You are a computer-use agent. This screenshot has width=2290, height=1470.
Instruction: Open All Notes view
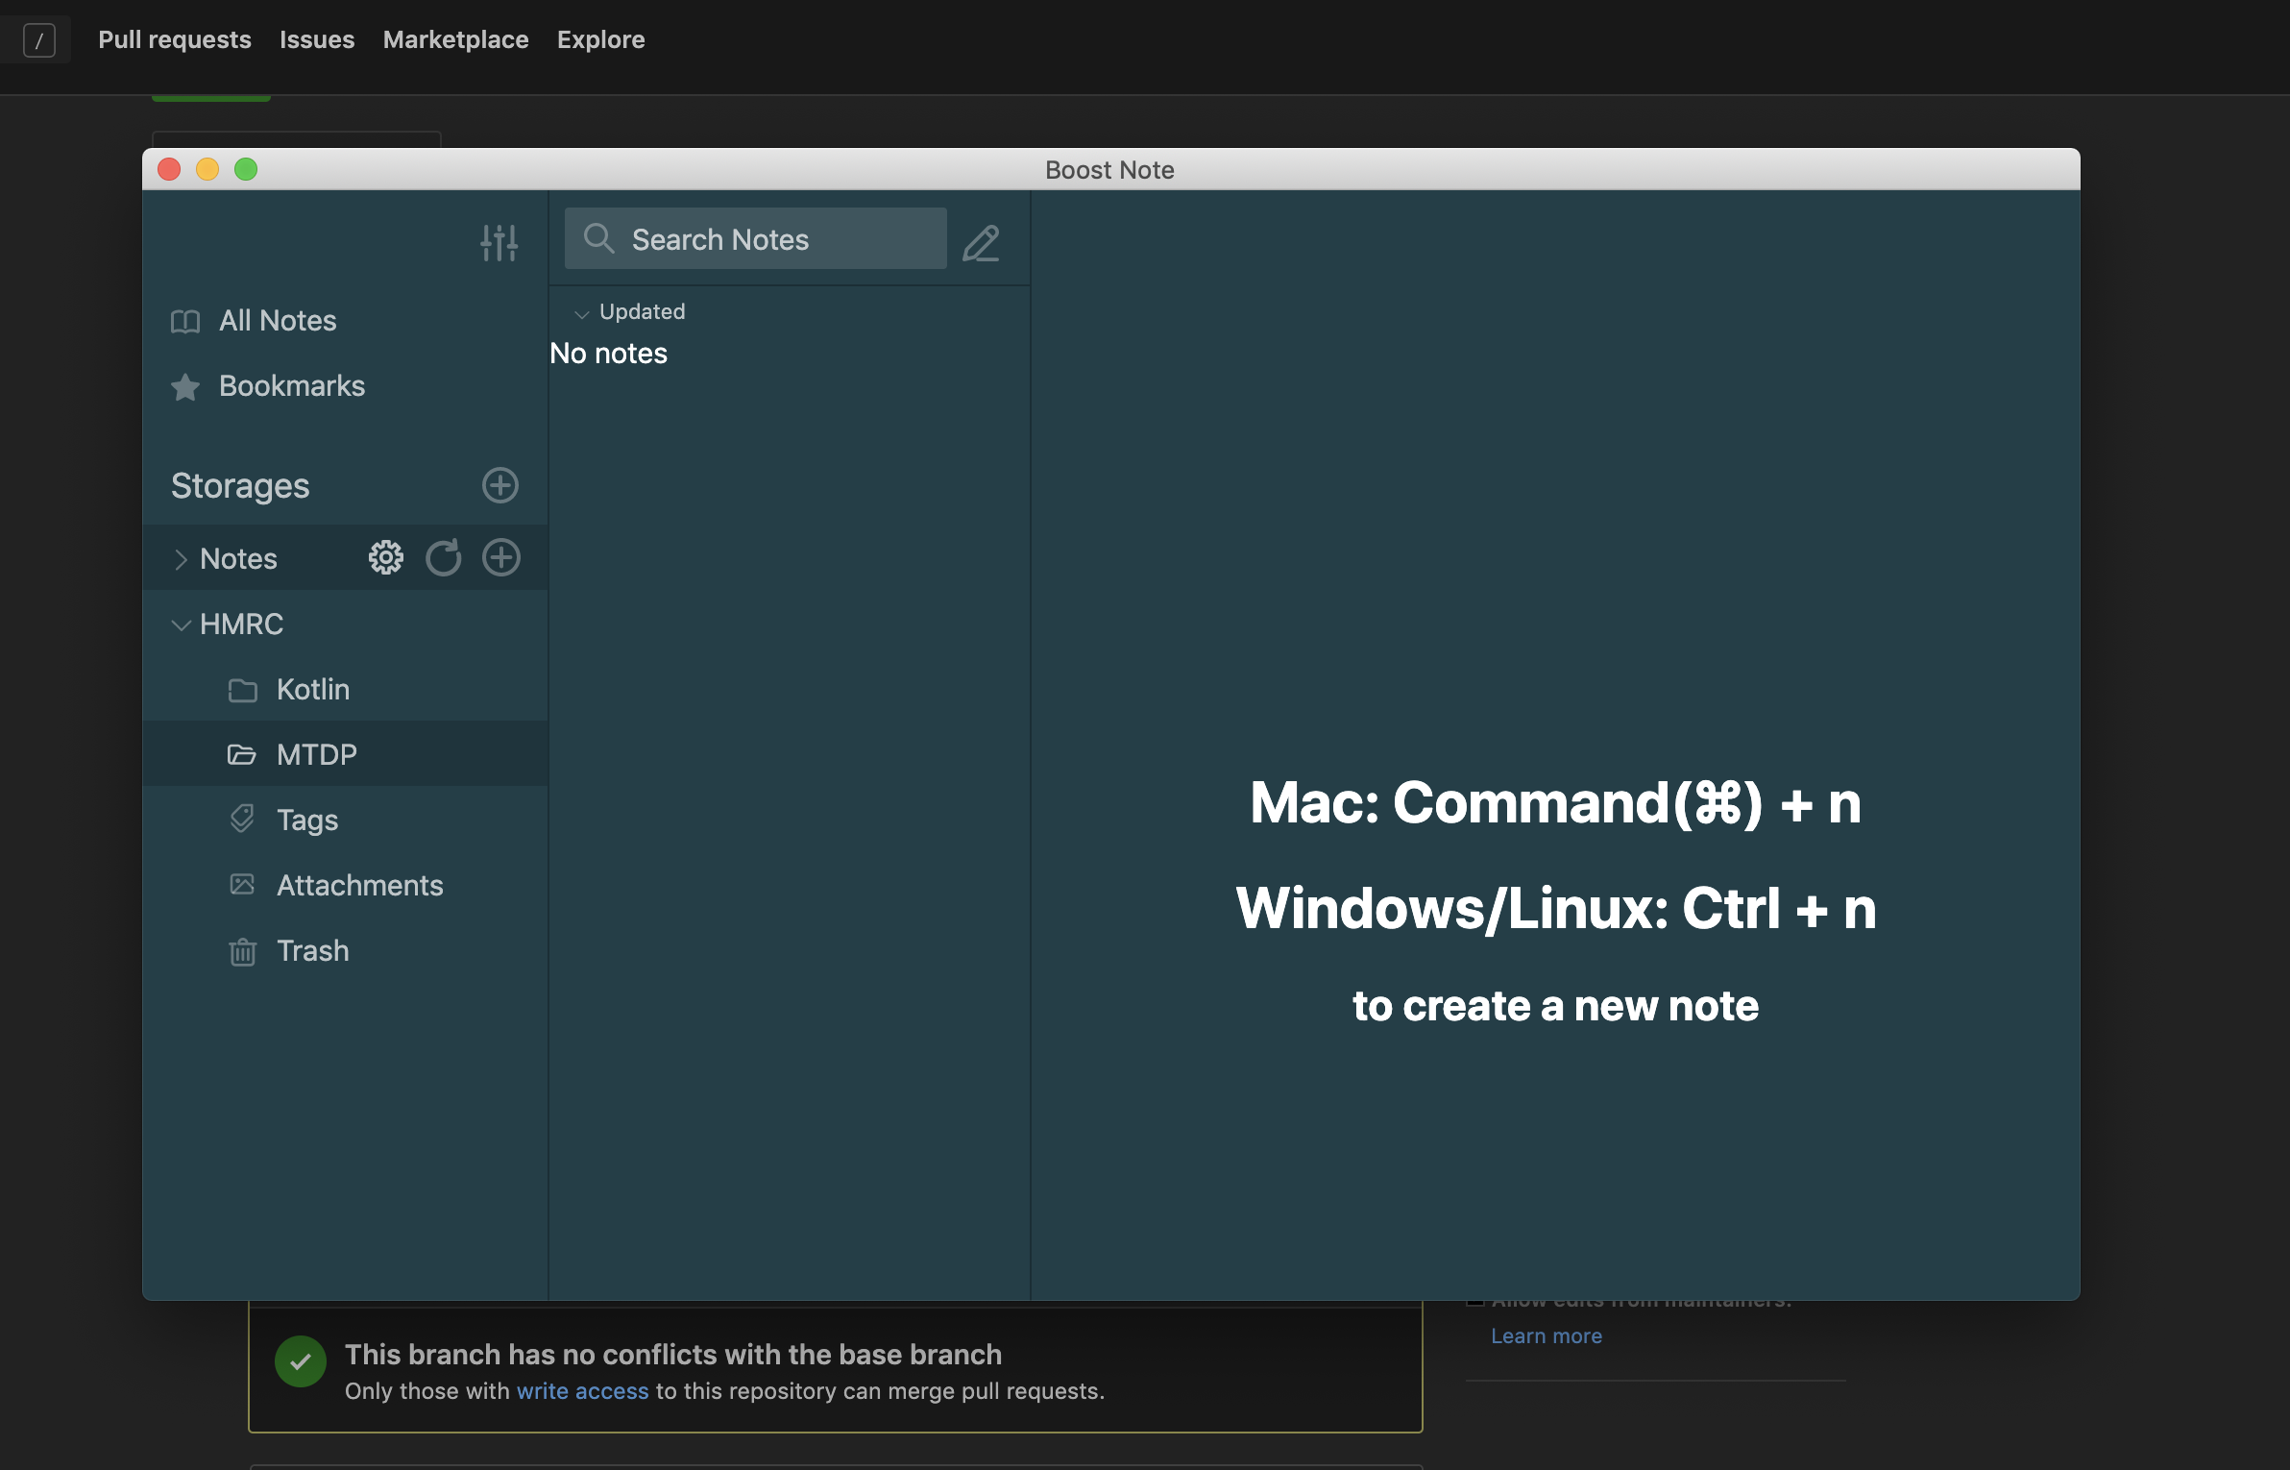point(277,321)
